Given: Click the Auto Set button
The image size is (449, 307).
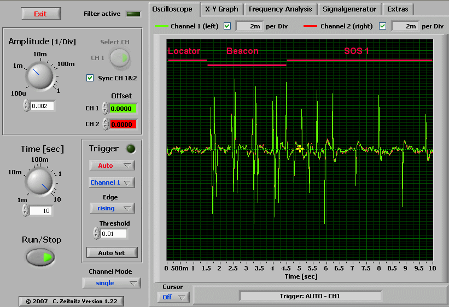Looking at the screenshot, I should coord(112,253).
